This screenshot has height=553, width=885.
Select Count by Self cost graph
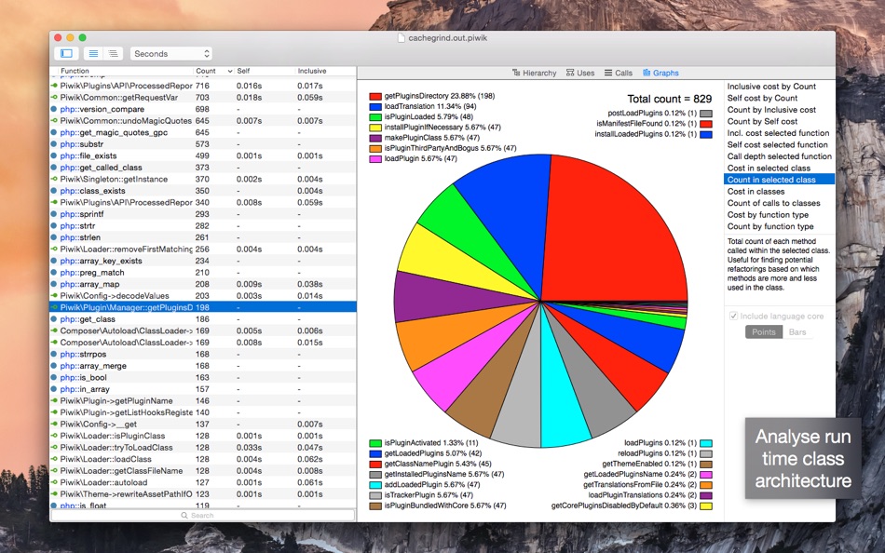(779, 121)
